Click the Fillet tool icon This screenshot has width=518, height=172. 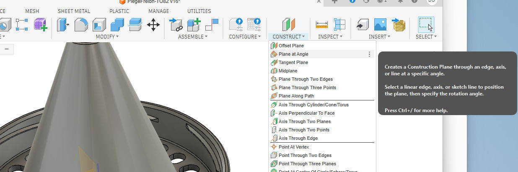coord(81,25)
